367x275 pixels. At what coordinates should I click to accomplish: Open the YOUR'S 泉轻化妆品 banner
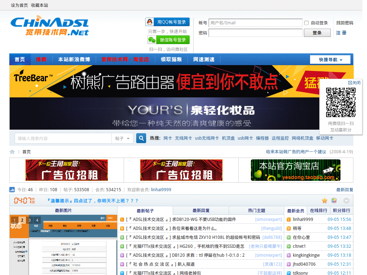(164, 114)
